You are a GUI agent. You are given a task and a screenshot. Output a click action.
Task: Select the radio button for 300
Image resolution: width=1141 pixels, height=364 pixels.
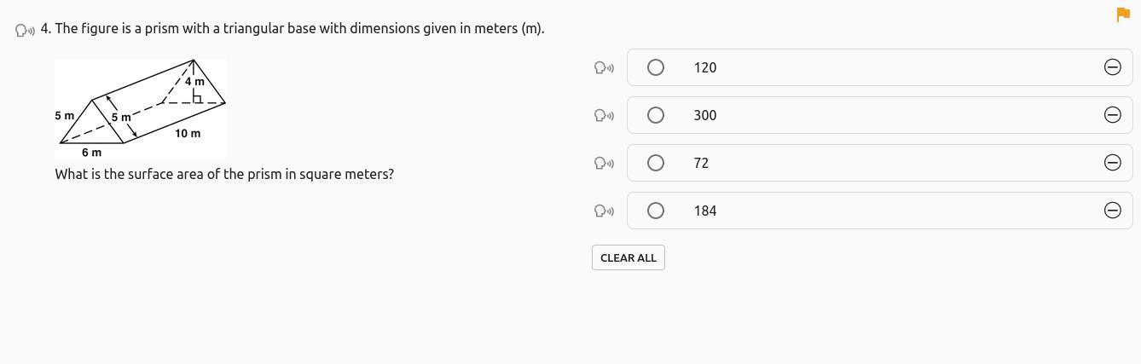click(x=656, y=115)
